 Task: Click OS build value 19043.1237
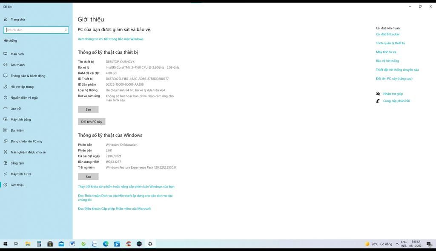[x=113, y=162]
